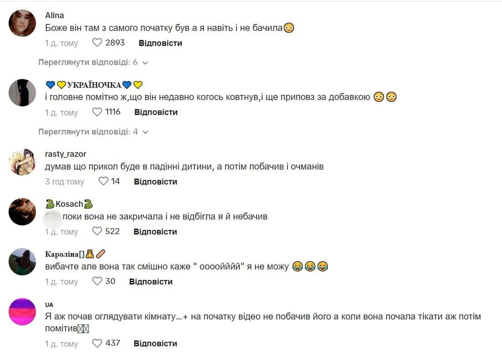Open УКРАЇНОЧКА's profile picture
The image size is (502, 359).
point(22,93)
